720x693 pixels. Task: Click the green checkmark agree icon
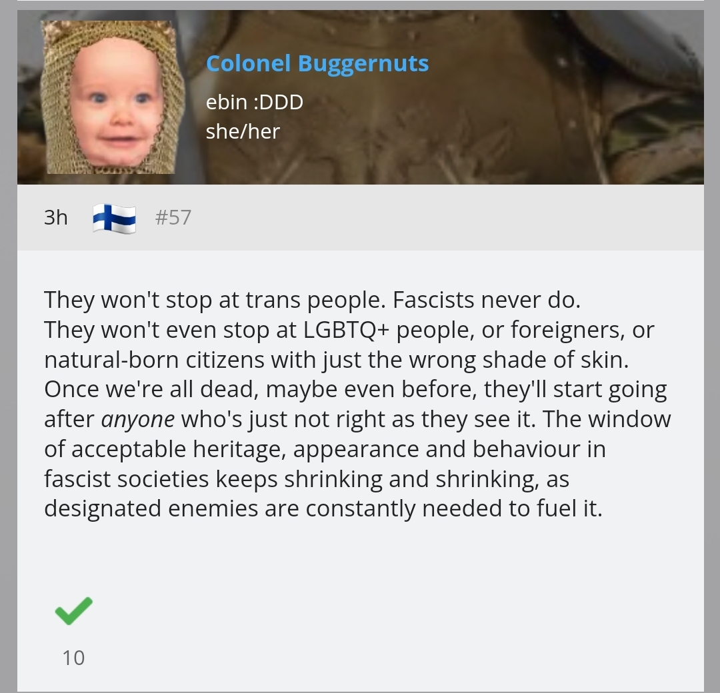click(x=73, y=611)
